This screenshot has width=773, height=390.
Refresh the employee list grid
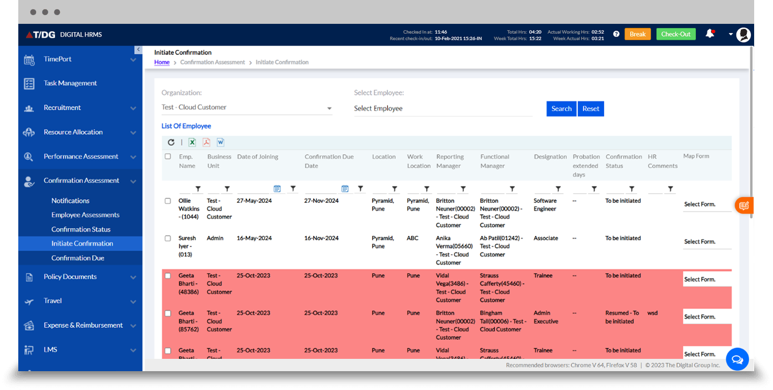(x=171, y=142)
